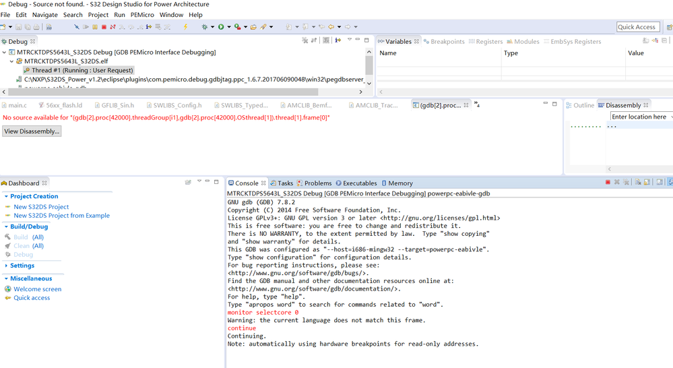Click the Disconnect debug icon in toolbar
673x368 pixels.
[x=113, y=27]
